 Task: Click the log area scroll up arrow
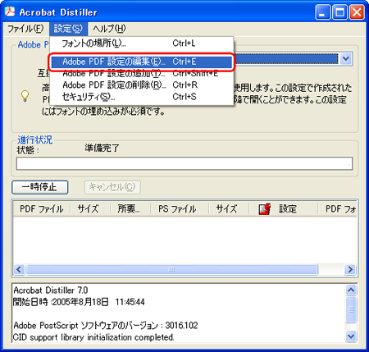351,290
